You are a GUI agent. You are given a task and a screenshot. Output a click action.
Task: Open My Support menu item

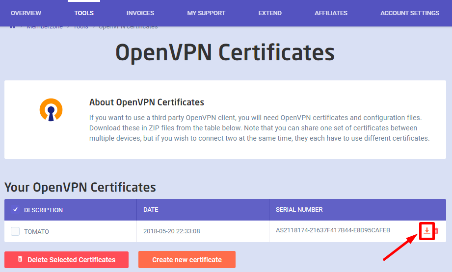(x=206, y=13)
